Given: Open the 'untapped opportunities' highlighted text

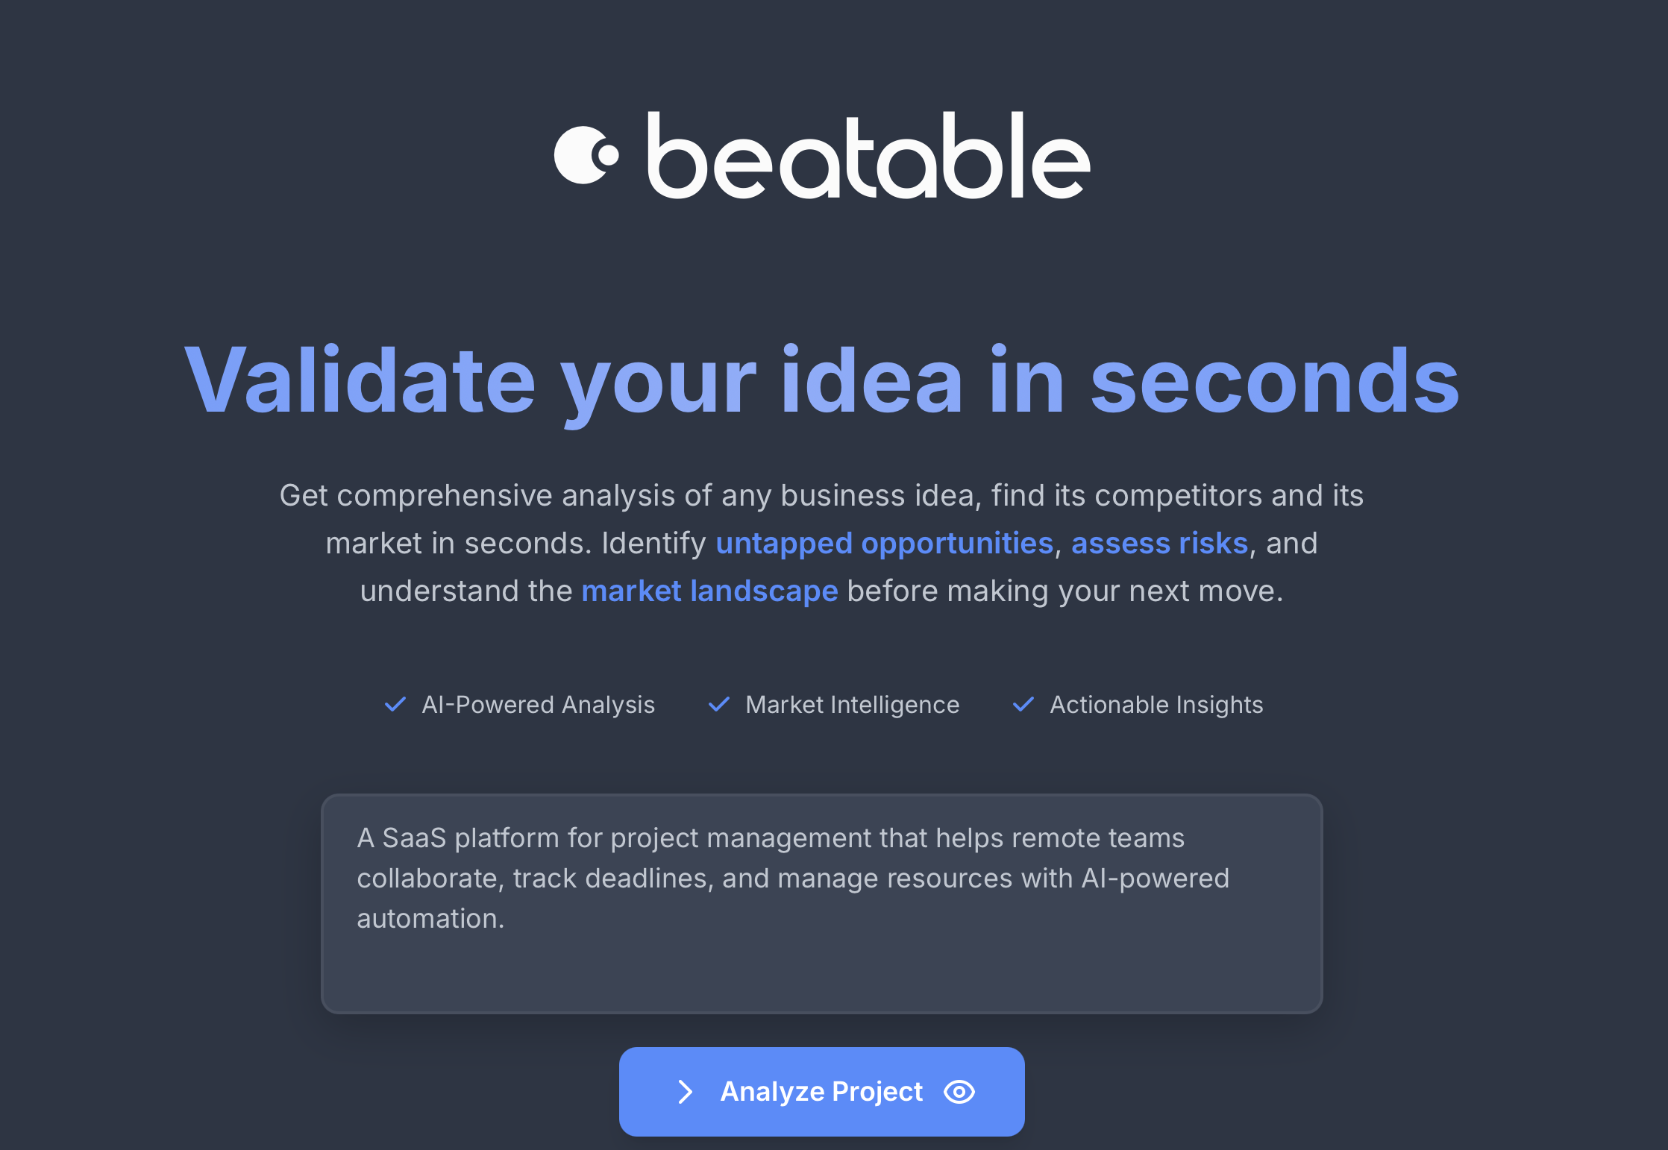Looking at the screenshot, I should 884,543.
